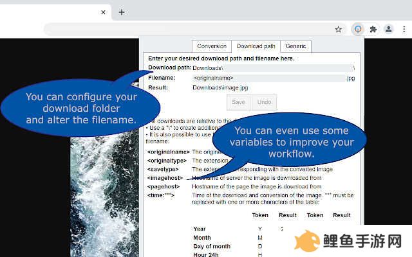Switch to the Generic tab
The height and width of the screenshot is (257, 412).
295,46
